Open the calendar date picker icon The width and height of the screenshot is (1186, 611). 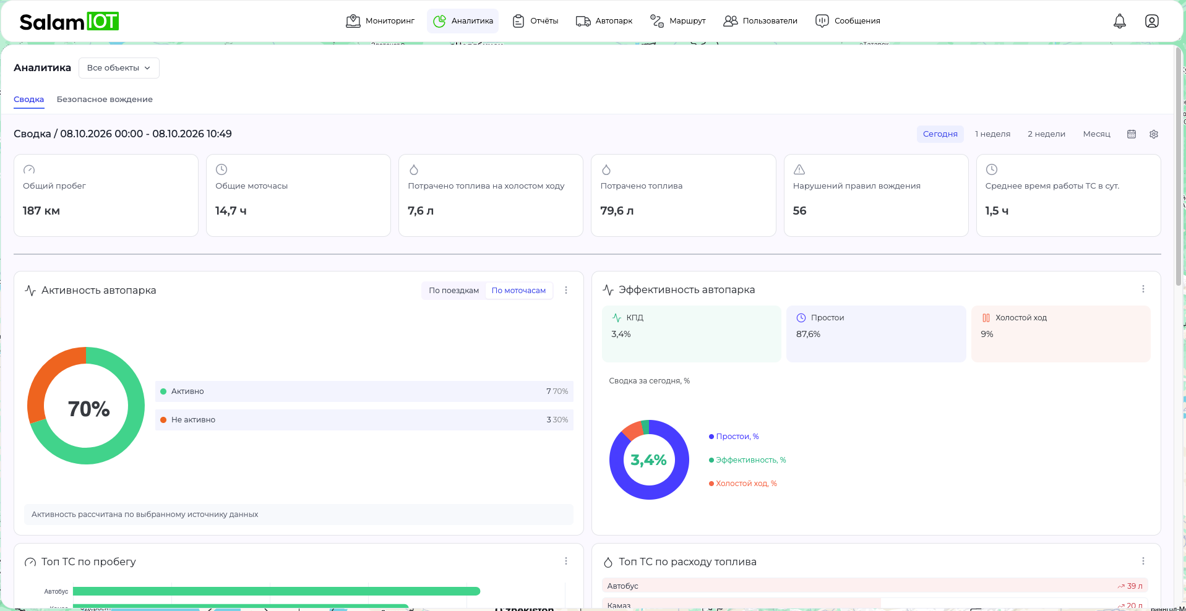[1131, 134]
